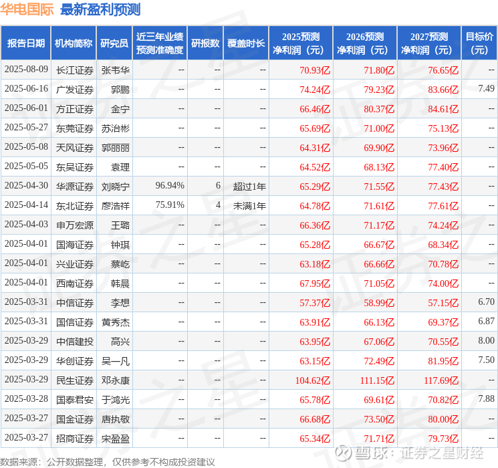
Task: Select the 覆盖时长 column header
Action: (246, 43)
